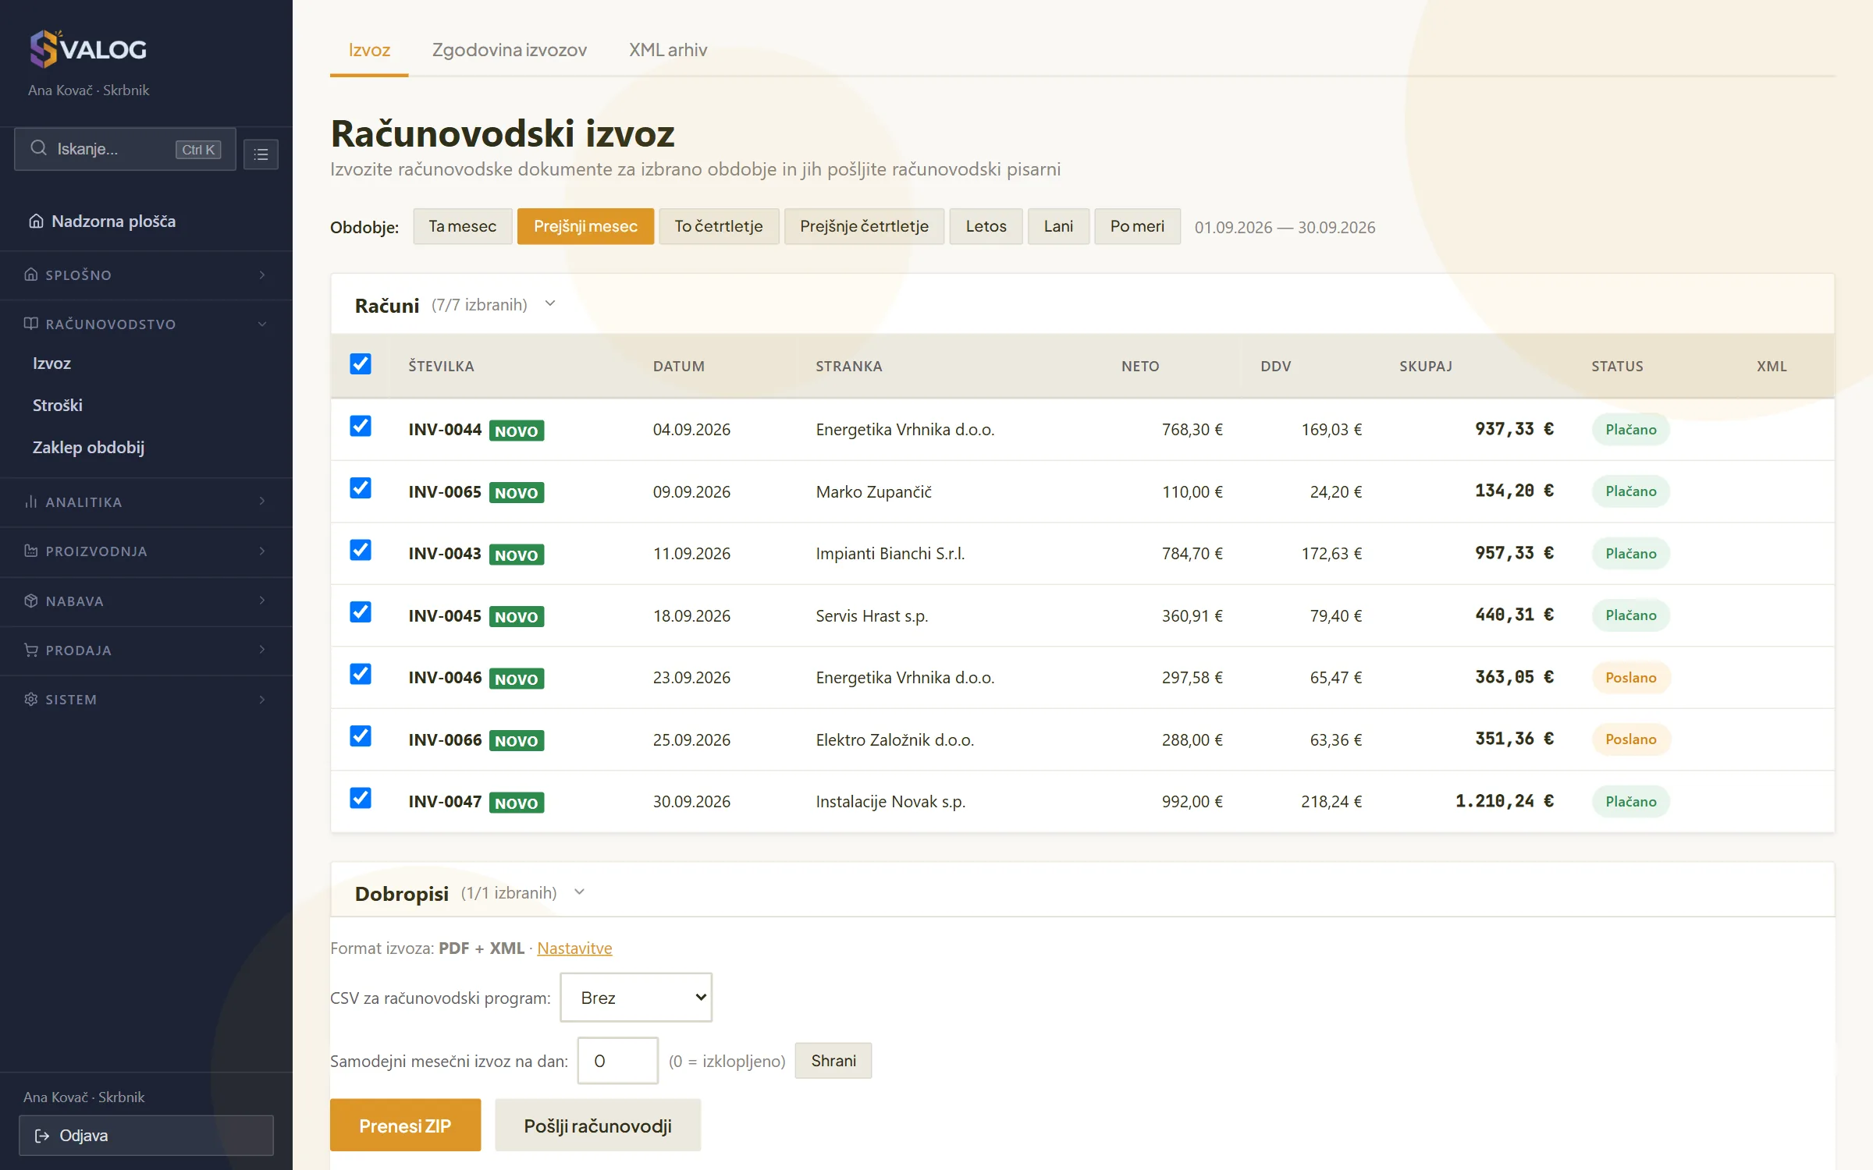Screen dimensions: 1873x1170
Task: Select the Izvoz tab
Action: (369, 50)
